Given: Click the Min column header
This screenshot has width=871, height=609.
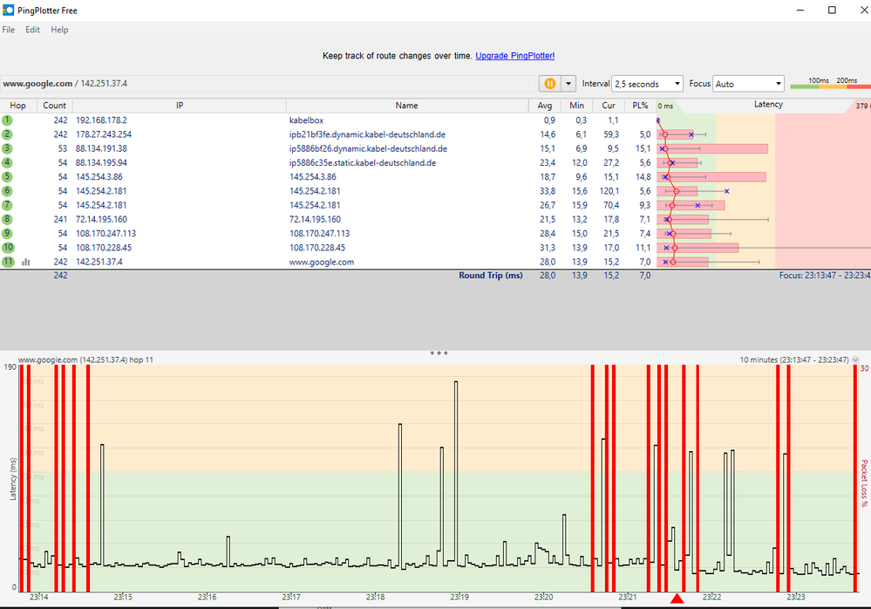Looking at the screenshot, I should pyautogui.click(x=576, y=106).
